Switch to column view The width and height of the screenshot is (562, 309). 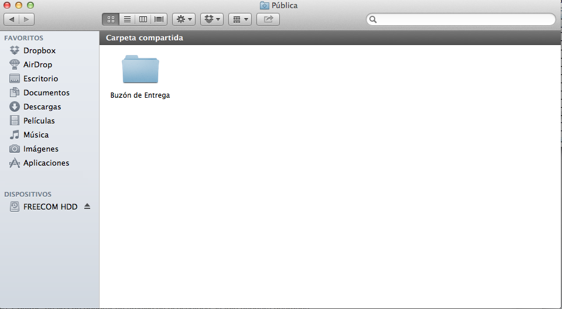point(143,19)
